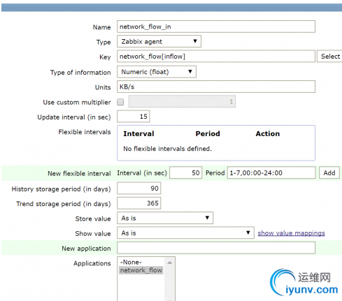This screenshot has height=301, width=342.
Task: Click the New application input field
Action: tap(216, 248)
